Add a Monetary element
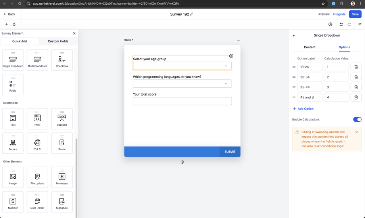 (x=62, y=177)
